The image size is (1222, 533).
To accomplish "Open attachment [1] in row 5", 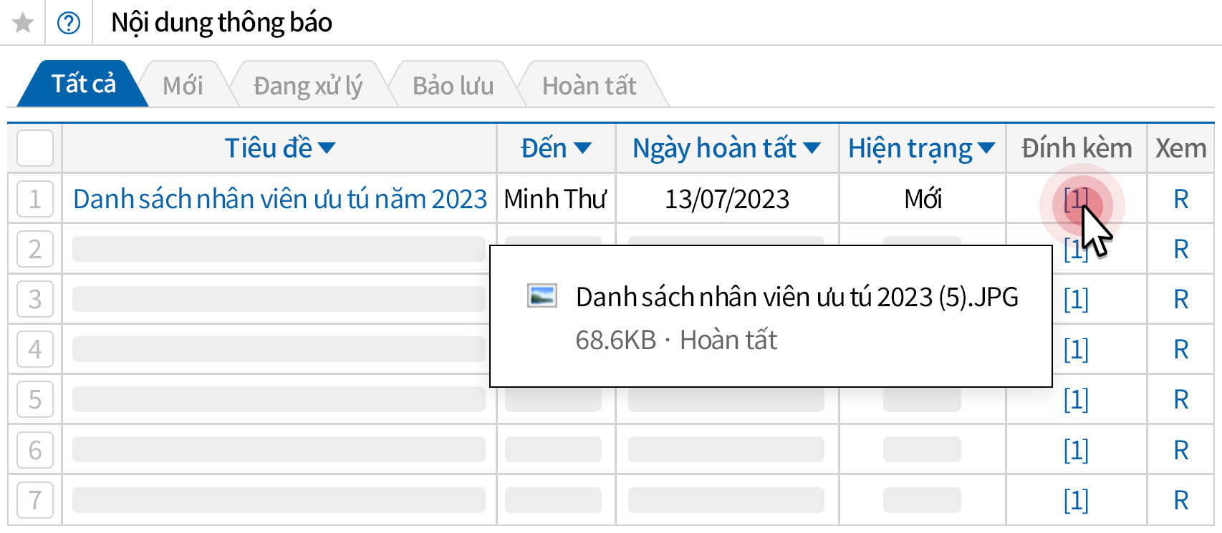I will pyautogui.click(x=1075, y=399).
